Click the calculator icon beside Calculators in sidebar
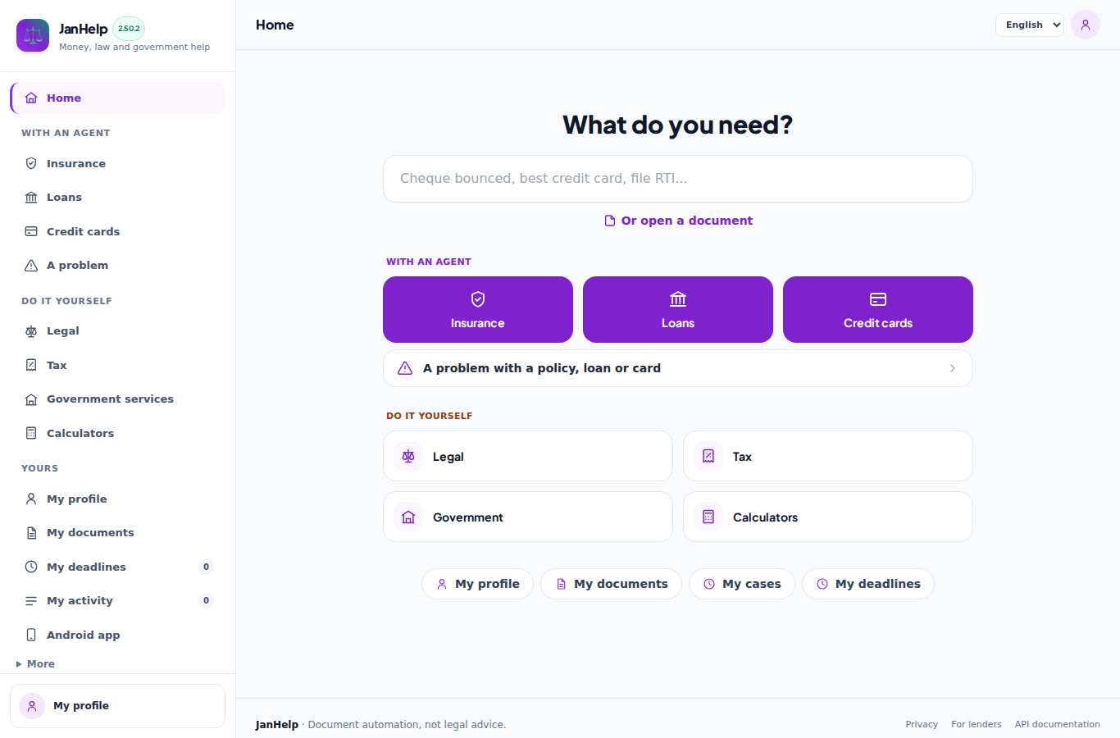The height and width of the screenshot is (738, 1120). (31, 433)
